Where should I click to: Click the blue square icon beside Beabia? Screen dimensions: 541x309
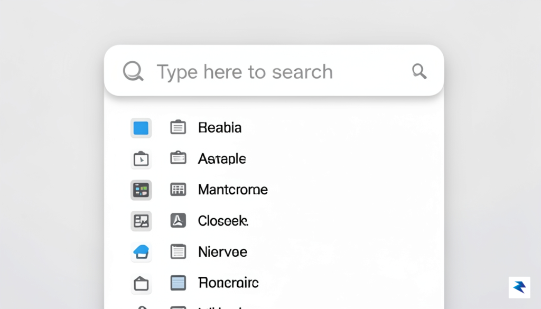(x=141, y=128)
